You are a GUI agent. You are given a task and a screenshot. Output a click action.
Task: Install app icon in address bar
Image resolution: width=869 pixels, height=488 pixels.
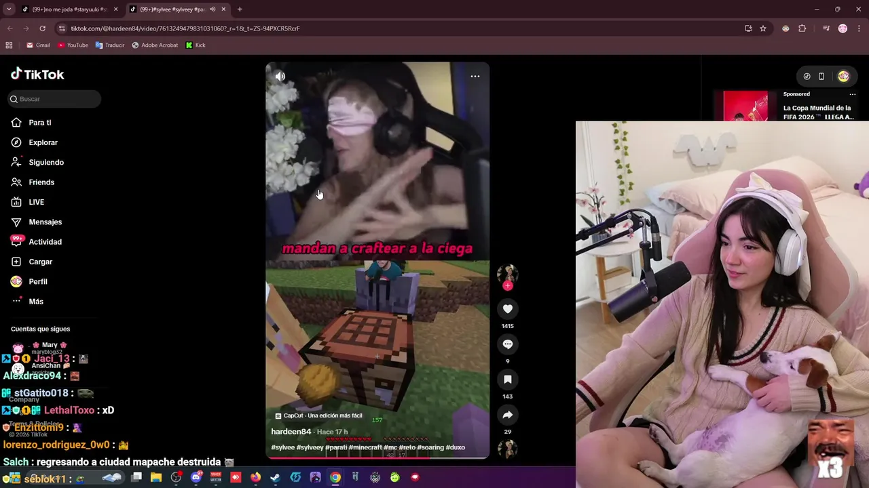click(748, 28)
